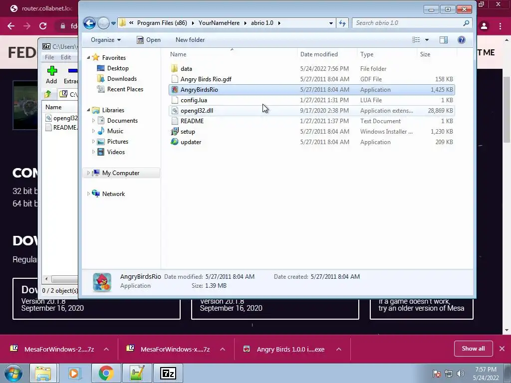Open Chrome three-dot menu
511x383 pixels.
(x=500, y=26)
